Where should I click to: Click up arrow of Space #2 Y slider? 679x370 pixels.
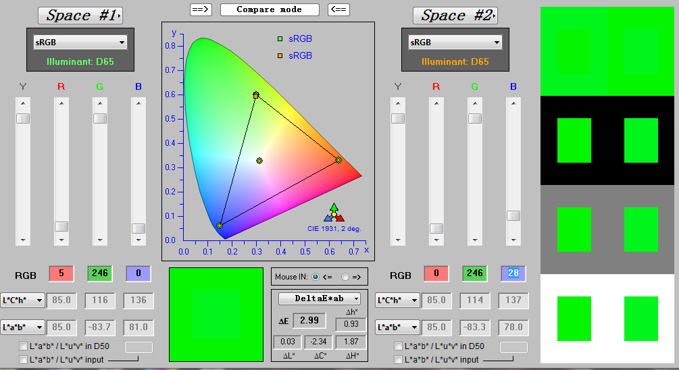tap(398, 103)
